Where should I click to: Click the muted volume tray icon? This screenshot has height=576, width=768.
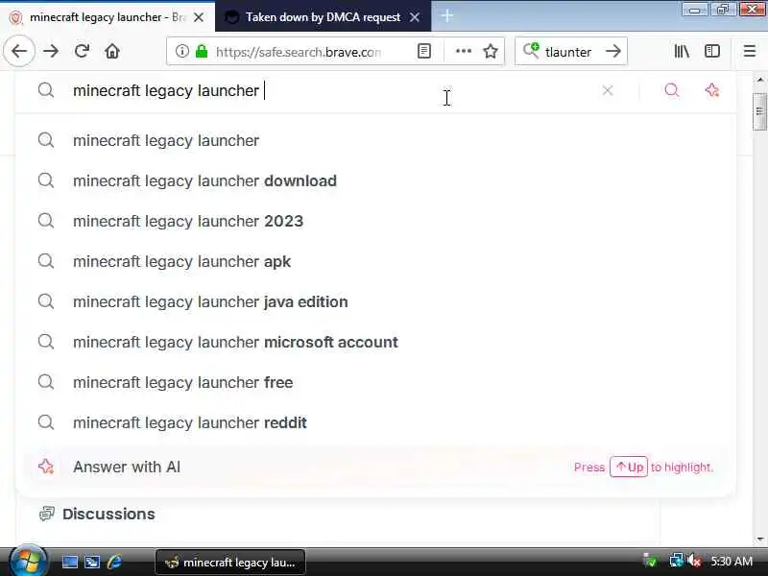(694, 561)
